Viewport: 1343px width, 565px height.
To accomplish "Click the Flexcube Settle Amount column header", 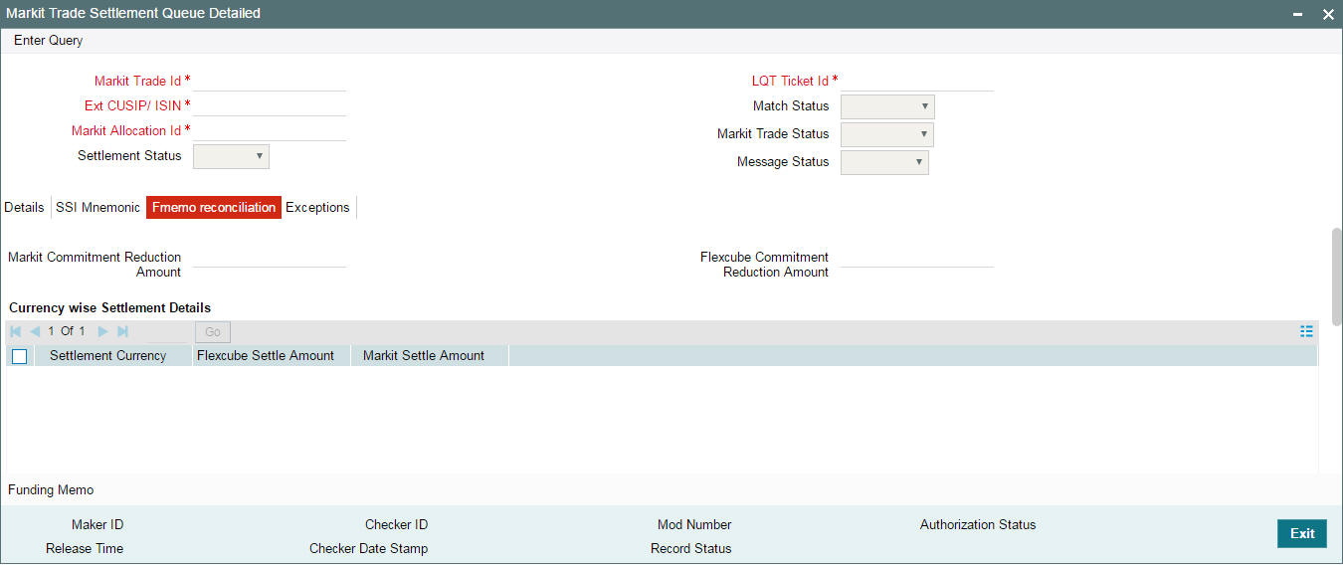I will [x=266, y=356].
